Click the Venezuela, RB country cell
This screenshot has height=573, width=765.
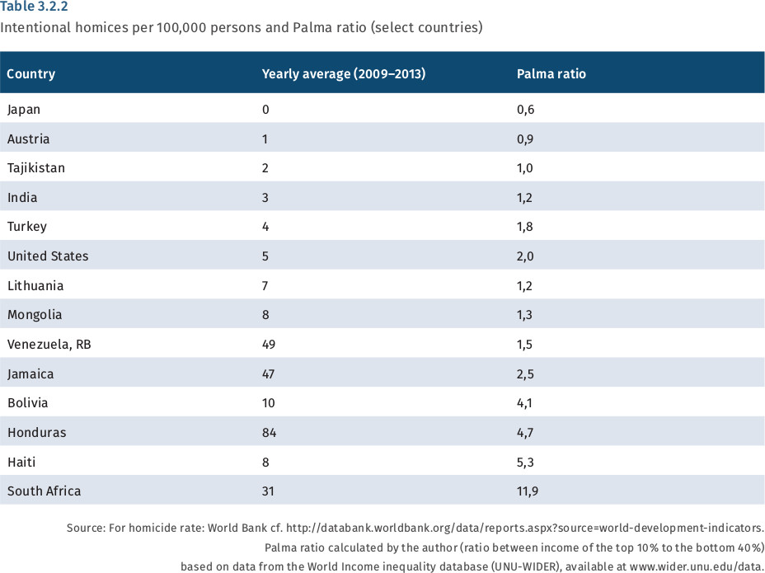[49, 344]
